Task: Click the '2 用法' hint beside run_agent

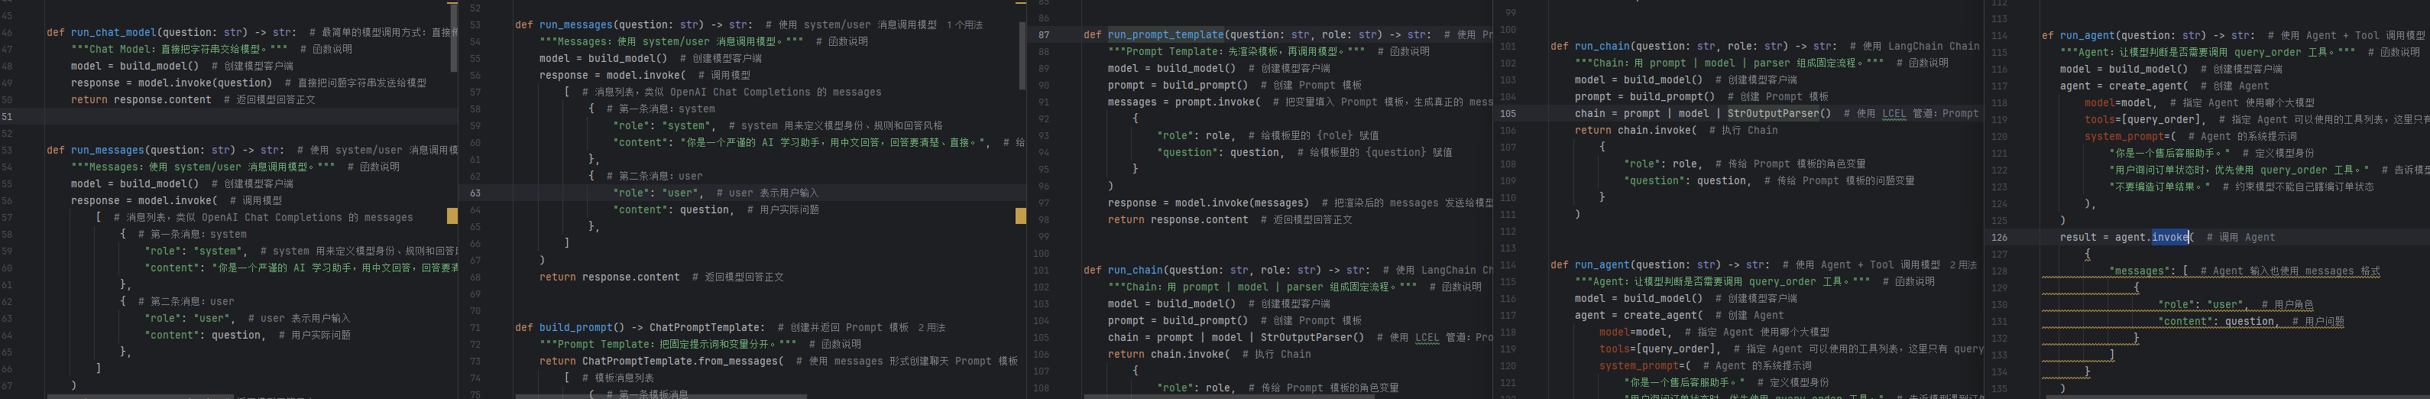Action: pyautogui.click(x=1963, y=265)
